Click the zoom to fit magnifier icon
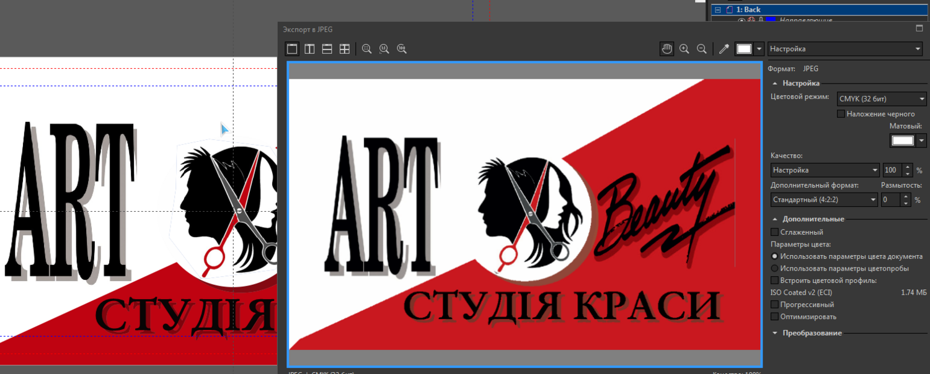The width and height of the screenshot is (930, 374). point(367,48)
